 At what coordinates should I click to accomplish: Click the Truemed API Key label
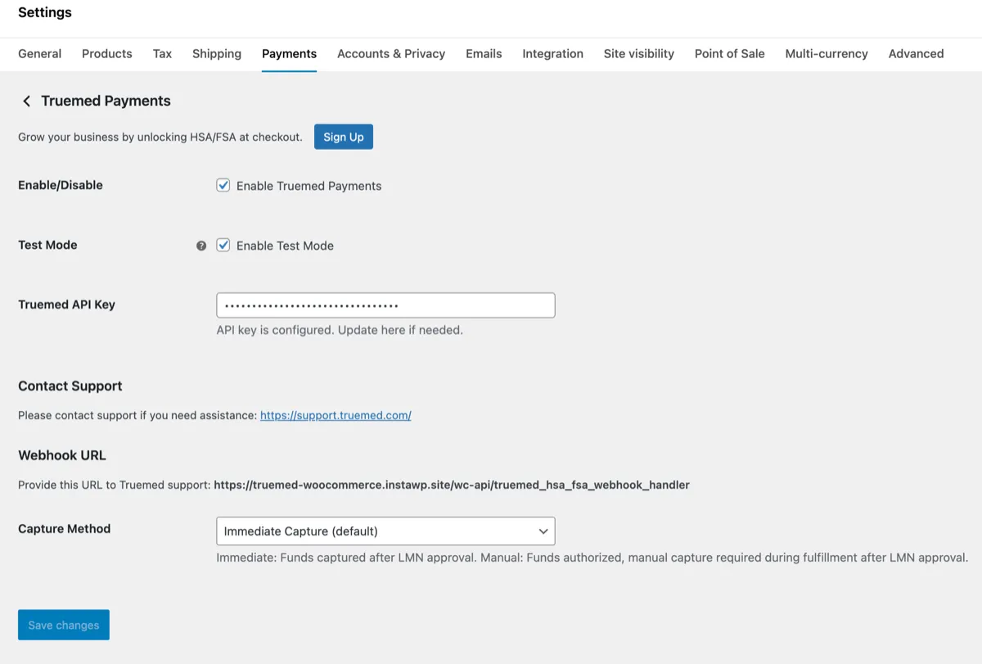(x=66, y=305)
